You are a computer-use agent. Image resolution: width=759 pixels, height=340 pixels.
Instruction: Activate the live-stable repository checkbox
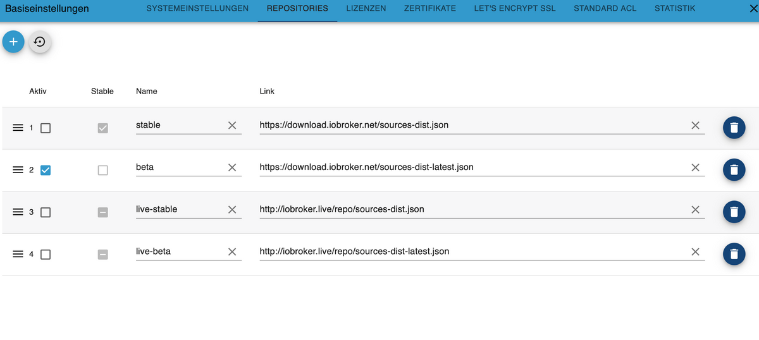tap(46, 212)
